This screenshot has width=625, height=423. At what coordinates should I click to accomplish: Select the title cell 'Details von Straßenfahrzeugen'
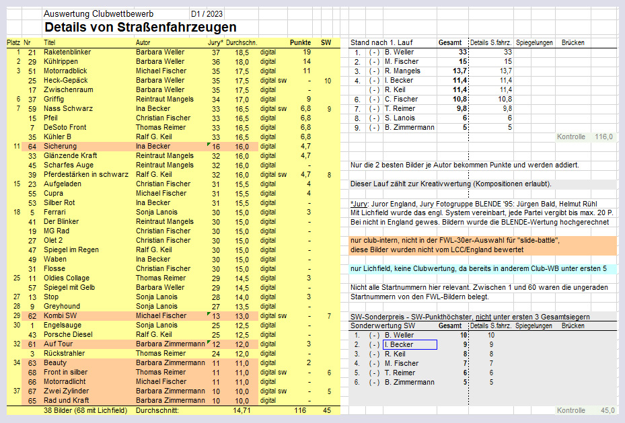[141, 27]
